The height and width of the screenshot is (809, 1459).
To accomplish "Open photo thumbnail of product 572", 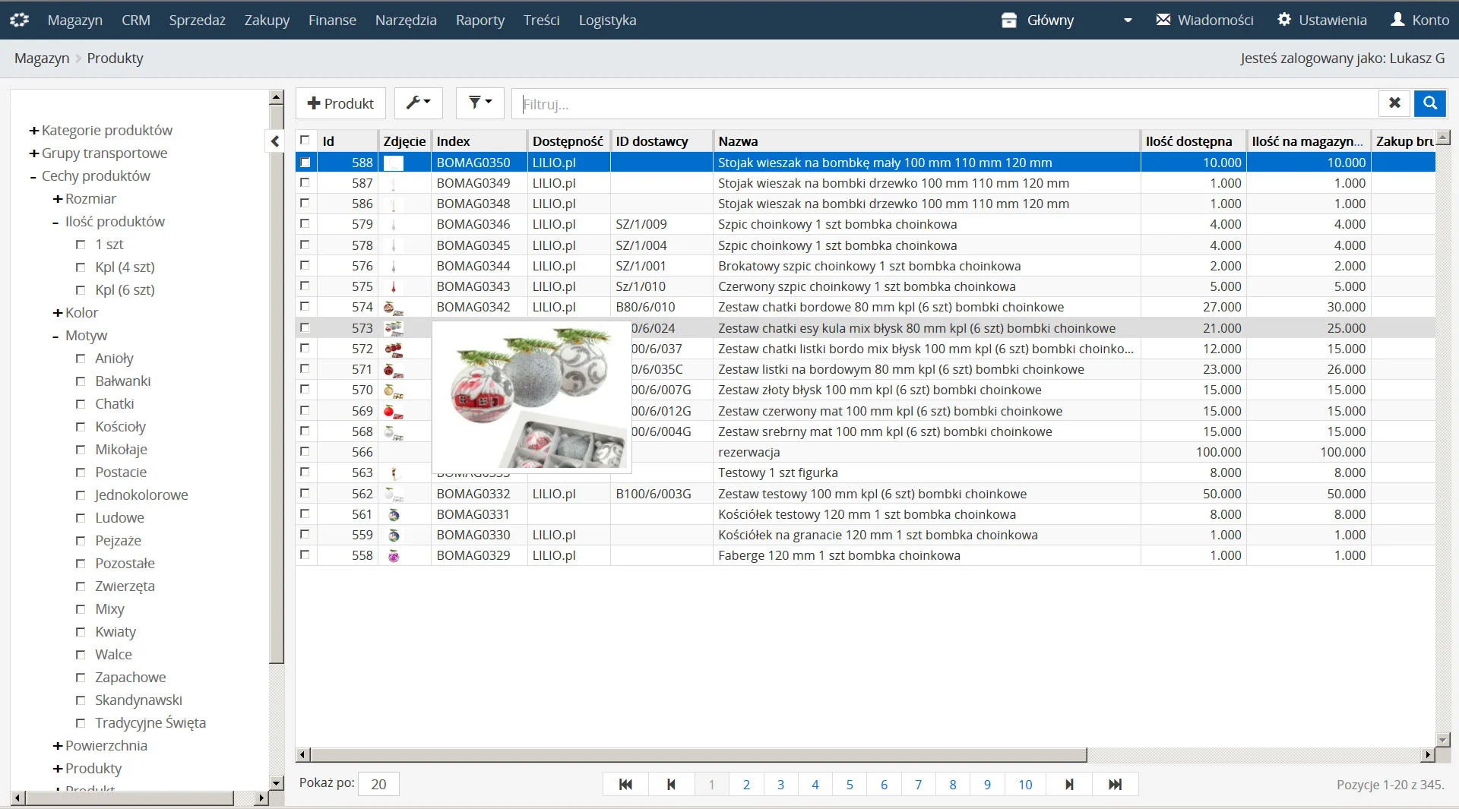I will pos(394,349).
